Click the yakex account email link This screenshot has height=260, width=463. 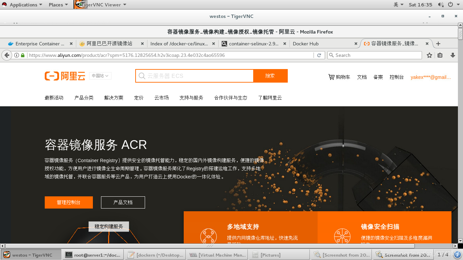(x=431, y=77)
